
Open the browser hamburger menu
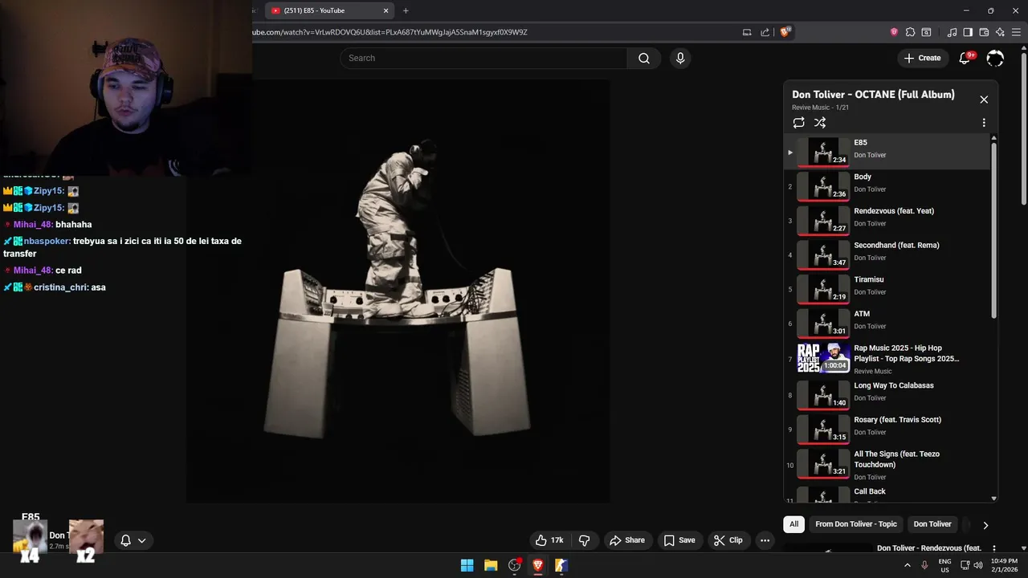[1017, 32]
